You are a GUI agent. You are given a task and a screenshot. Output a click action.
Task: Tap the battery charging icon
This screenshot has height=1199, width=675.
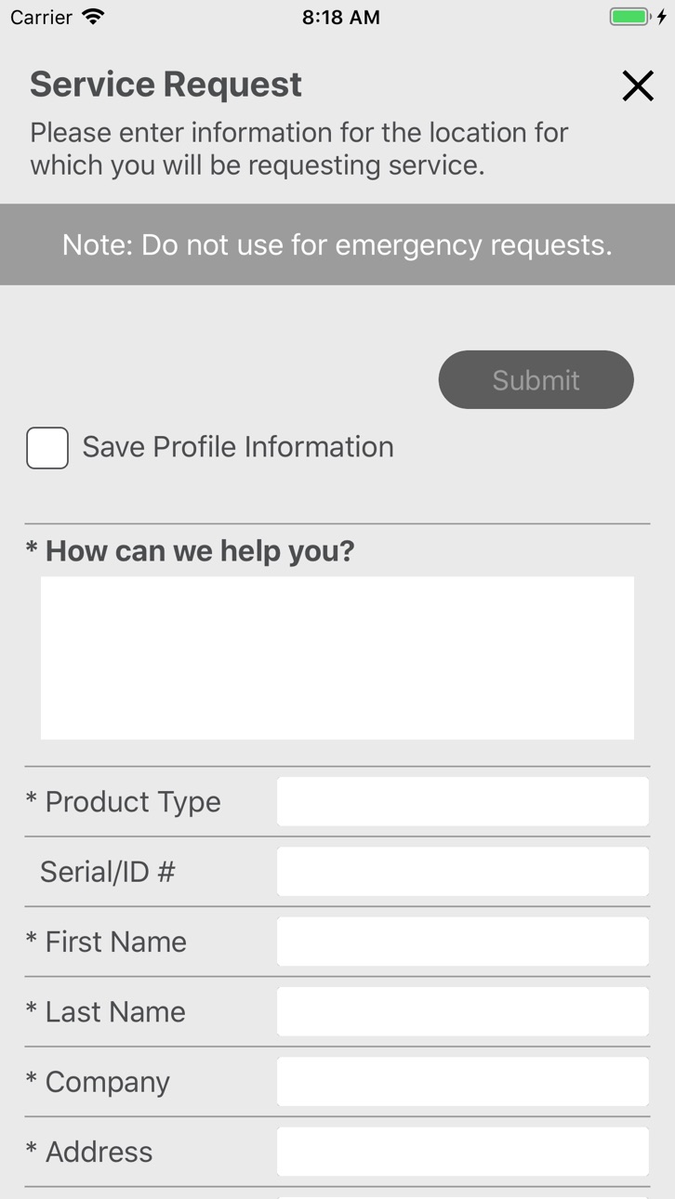(x=638, y=17)
